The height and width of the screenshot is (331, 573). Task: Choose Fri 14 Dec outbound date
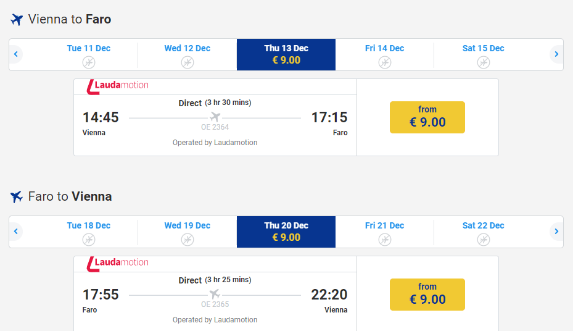click(385, 54)
